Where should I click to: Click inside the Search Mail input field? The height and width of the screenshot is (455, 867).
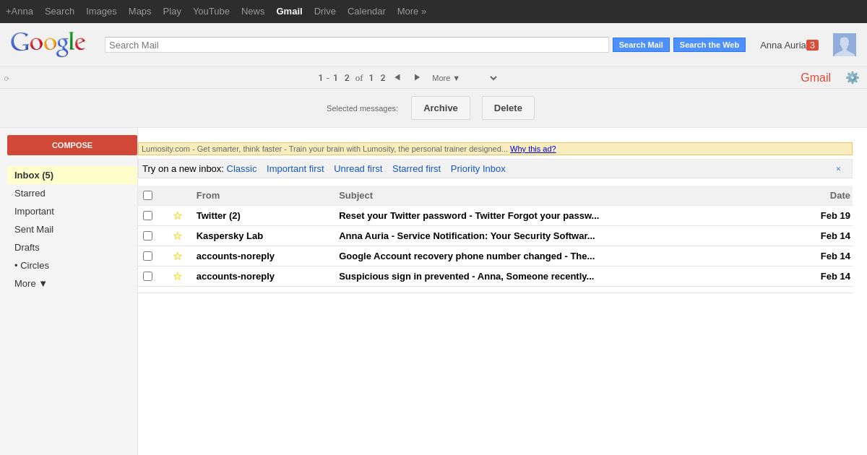click(x=356, y=45)
